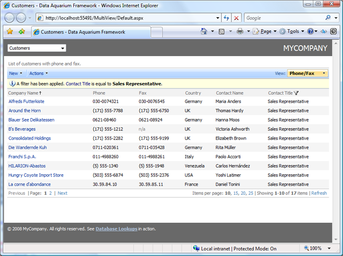Click the Refresh page icon
The height and width of the screenshot is (256, 343).
tap(226, 18)
